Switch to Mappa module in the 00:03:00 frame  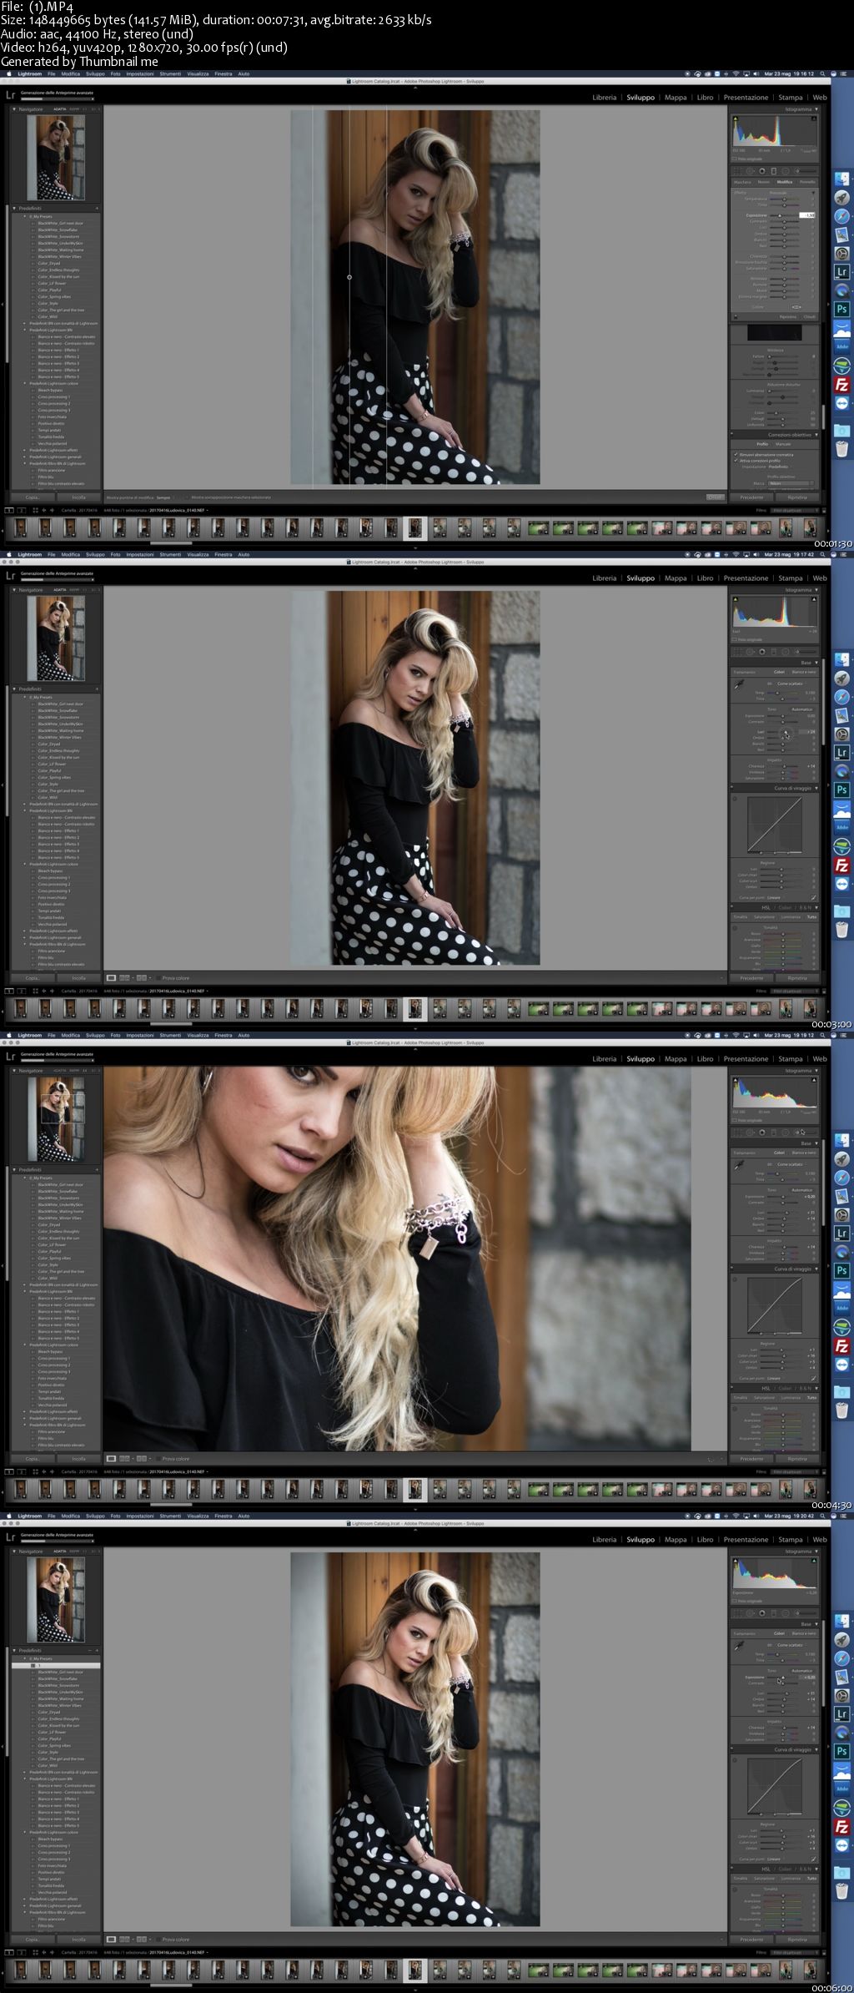[x=676, y=578]
